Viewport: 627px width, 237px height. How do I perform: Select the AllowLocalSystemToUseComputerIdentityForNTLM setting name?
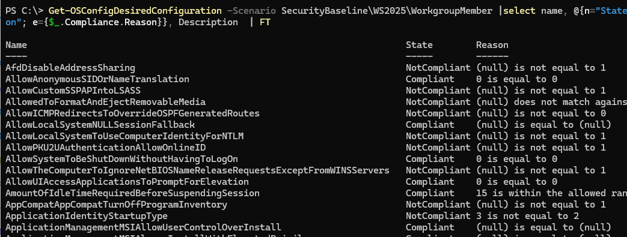(124, 136)
